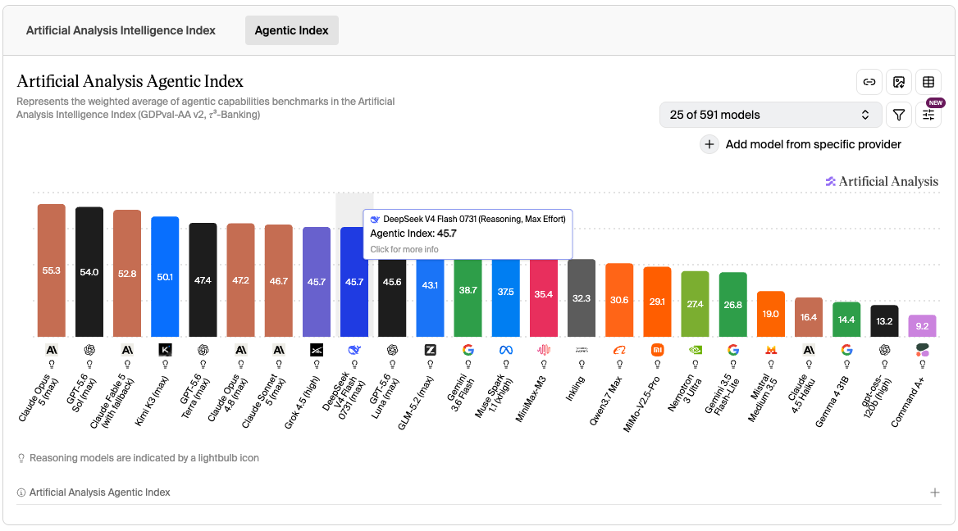Select the Agentic Index tab

[291, 30]
